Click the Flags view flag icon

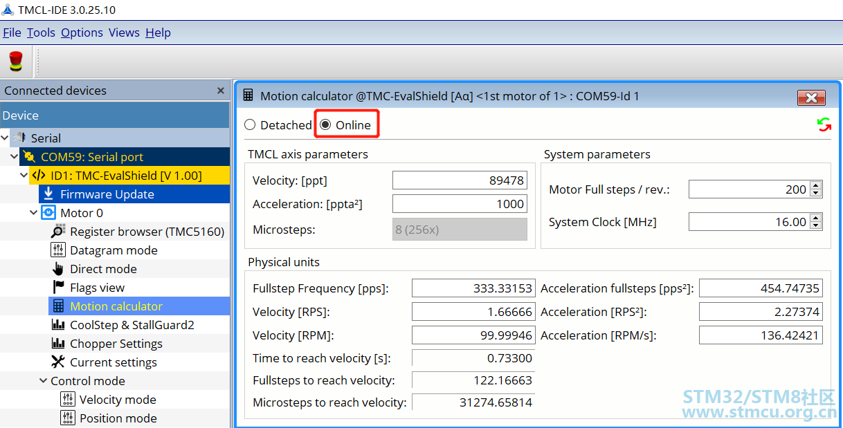click(58, 288)
